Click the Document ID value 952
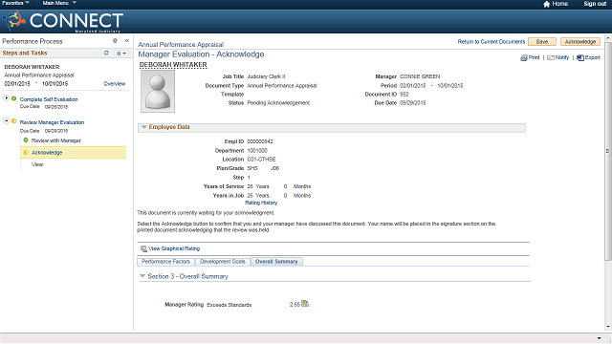The image size is (612, 344). coord(404,95)
